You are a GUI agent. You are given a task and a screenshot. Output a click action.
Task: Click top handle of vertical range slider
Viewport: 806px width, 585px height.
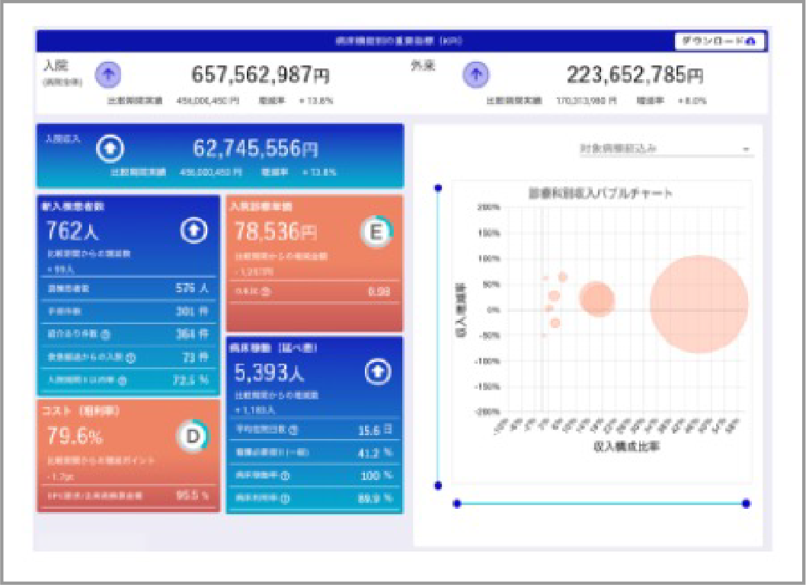pos(438,188)
